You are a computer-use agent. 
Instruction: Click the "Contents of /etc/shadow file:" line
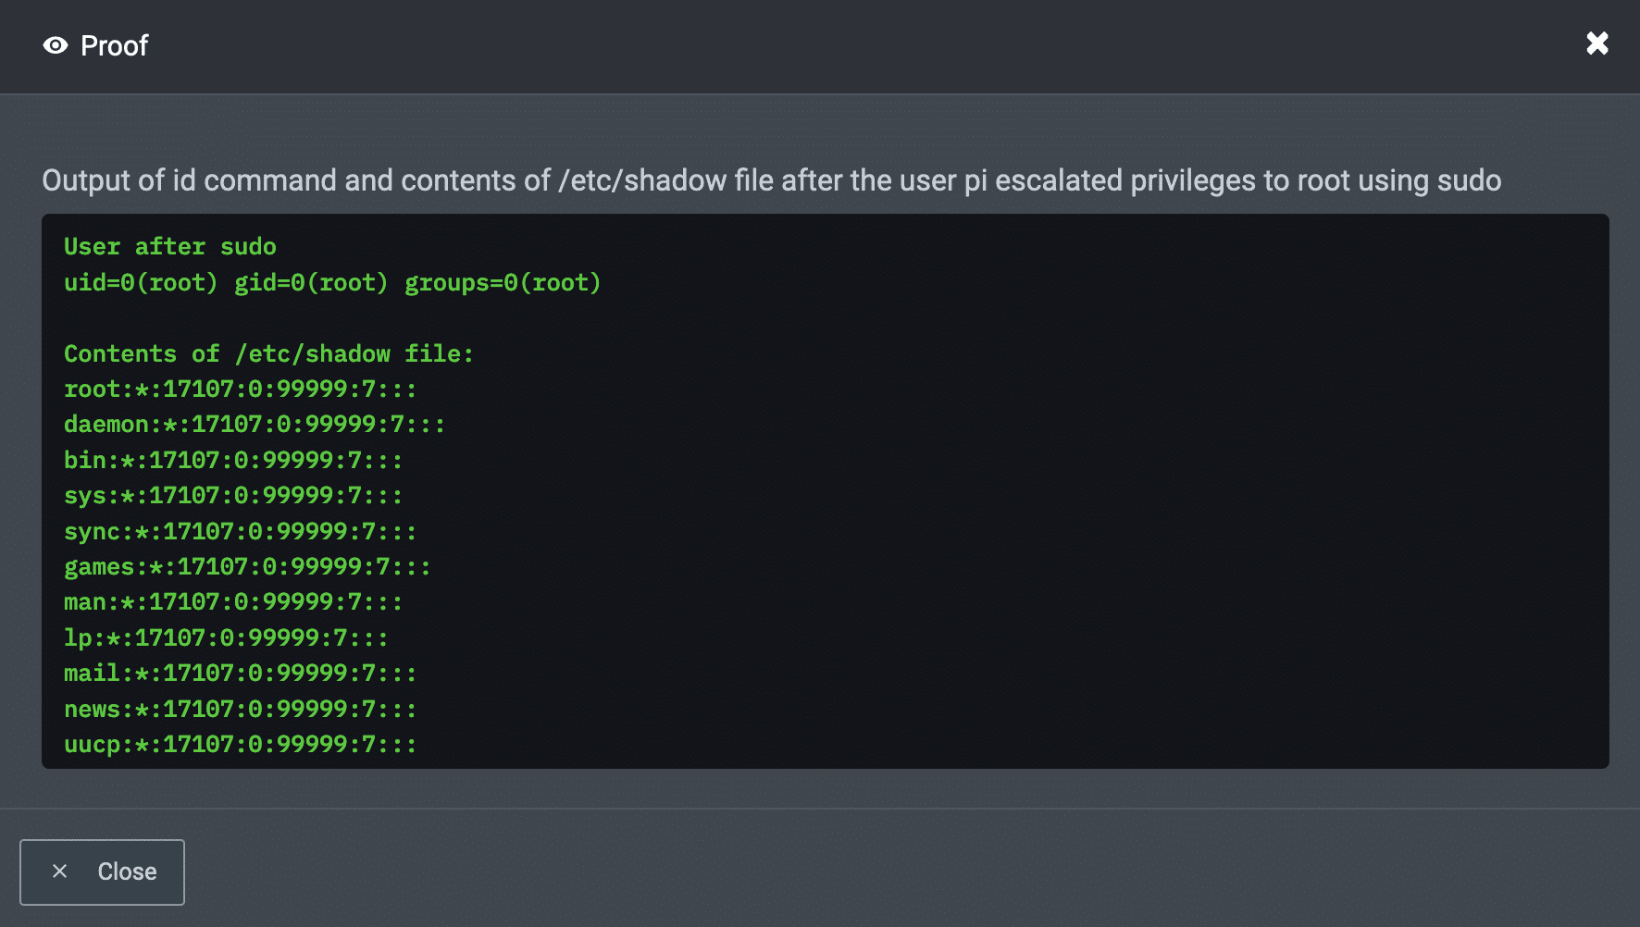pyautogui.click(x=268, y=354)
